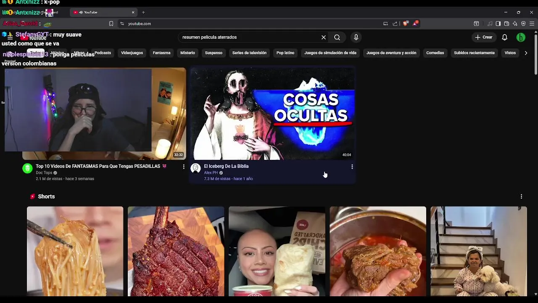Image resolution: width=538 pixels, height=303 pixels.
Task: Show more filter chips with right arrow
Action: click(x=526, y=53)
